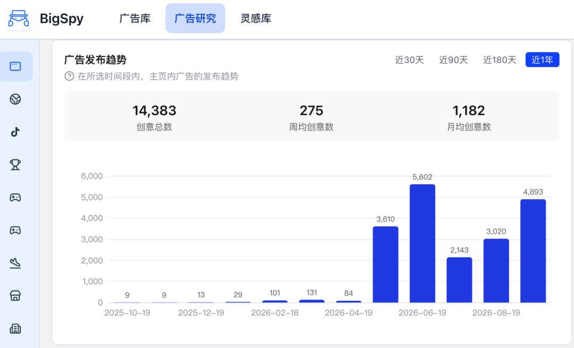Click the bar value label 131
The image size is (574, 348).
(x=311, y=292)
